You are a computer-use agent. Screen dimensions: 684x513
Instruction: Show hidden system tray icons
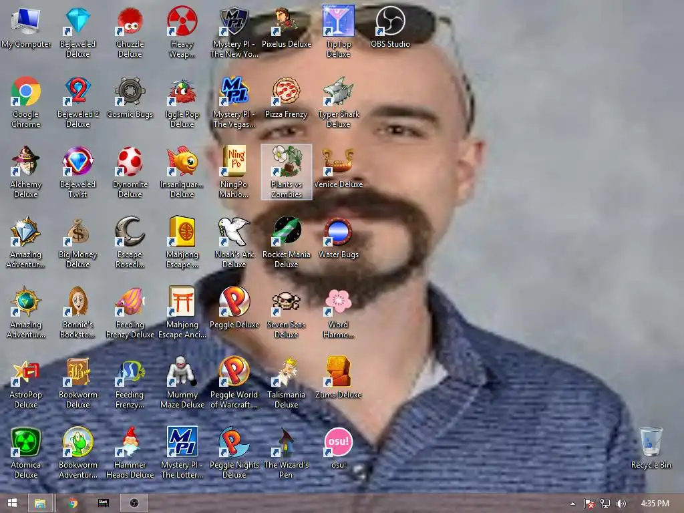tap(572, 504)
